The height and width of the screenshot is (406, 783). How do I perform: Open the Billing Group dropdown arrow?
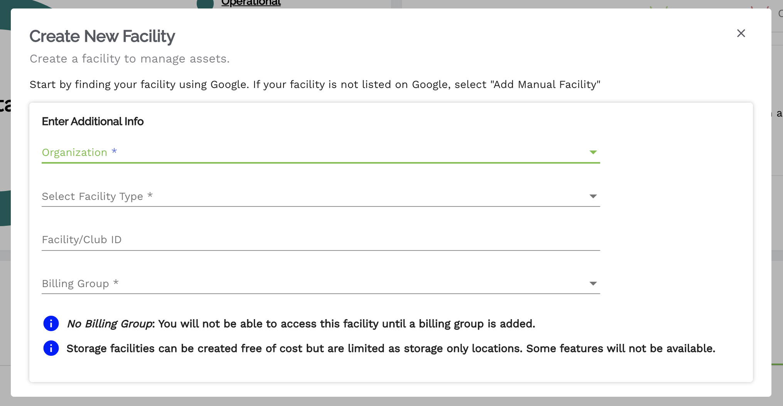click(x=593, y=284)
